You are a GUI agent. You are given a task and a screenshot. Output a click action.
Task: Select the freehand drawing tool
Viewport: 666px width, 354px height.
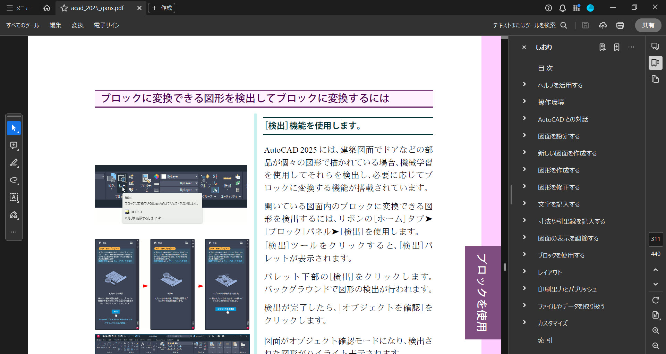coord(14,180)
